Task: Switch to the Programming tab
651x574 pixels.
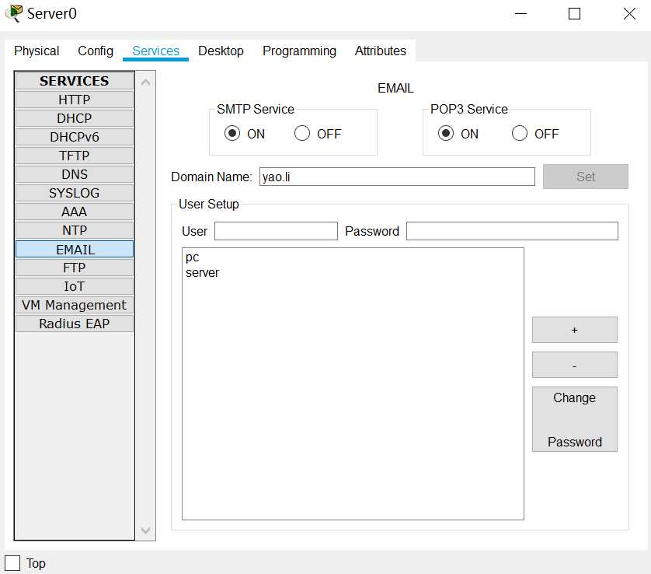Action: pos(299,51)
